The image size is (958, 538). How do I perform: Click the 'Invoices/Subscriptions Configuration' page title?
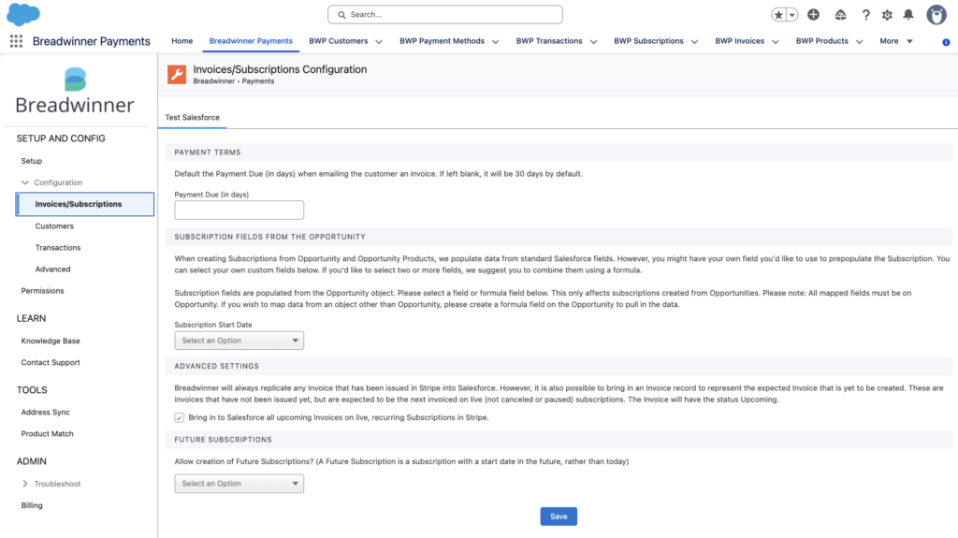[x=280, y=69]
